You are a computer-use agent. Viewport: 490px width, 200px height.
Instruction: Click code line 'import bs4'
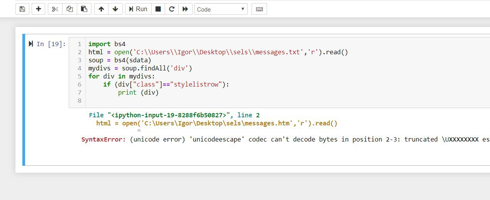coord(107,44)
